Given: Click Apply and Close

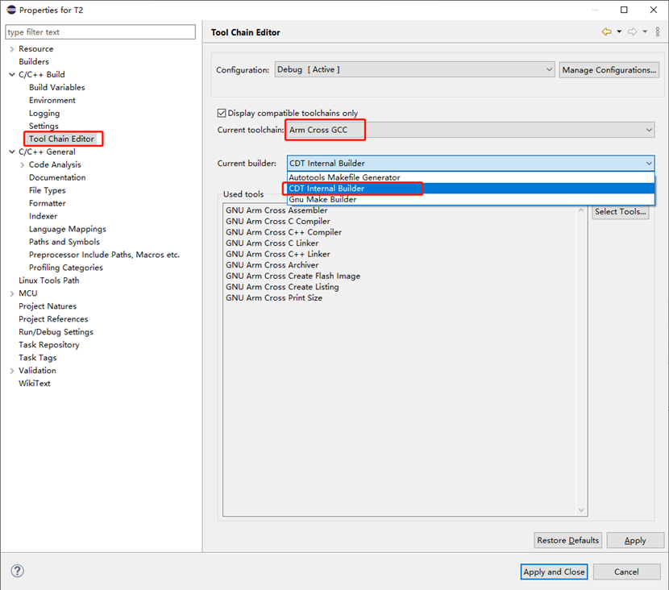Looking at the screenshot, I should click(x=554, y=571).
